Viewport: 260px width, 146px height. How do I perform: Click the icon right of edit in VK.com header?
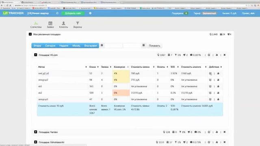tap(217, 55)
